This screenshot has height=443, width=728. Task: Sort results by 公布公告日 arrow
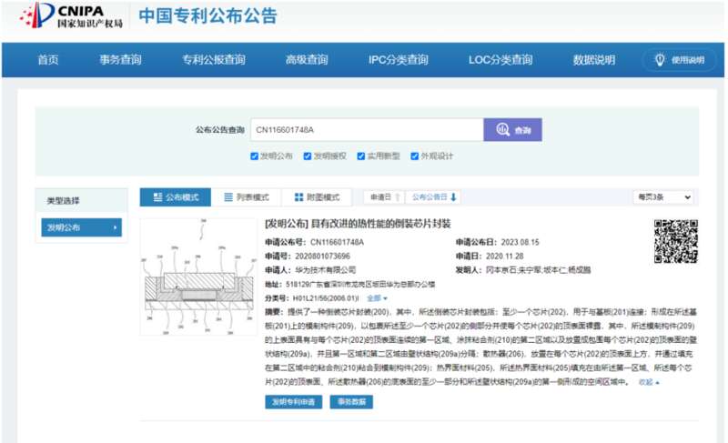453,197
